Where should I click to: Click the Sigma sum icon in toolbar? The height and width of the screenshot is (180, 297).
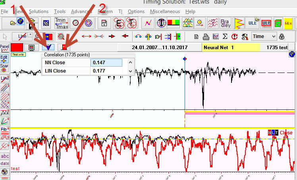[x=226, y=36]
